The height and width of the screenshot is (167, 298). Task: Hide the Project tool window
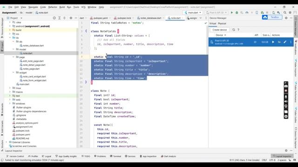76,18
